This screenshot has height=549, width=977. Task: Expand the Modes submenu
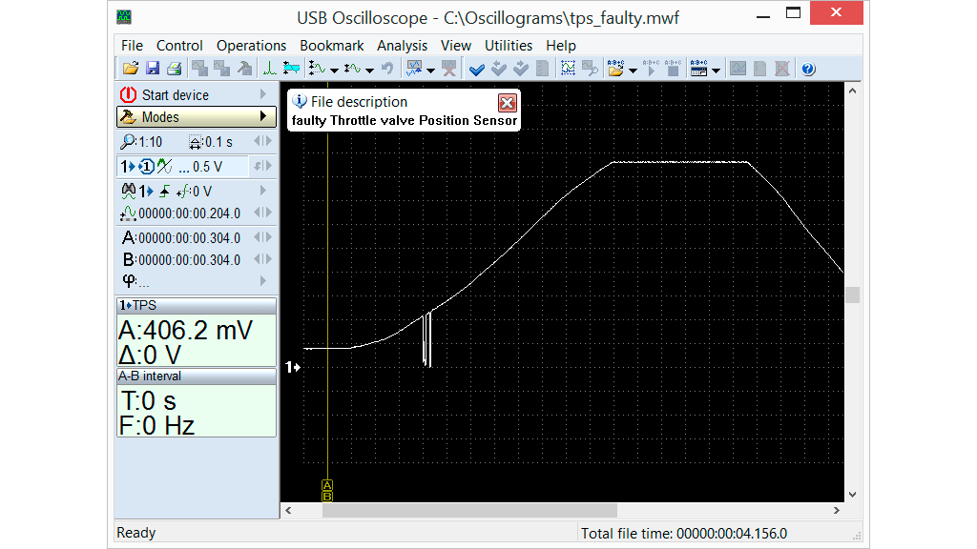point(263,117)
